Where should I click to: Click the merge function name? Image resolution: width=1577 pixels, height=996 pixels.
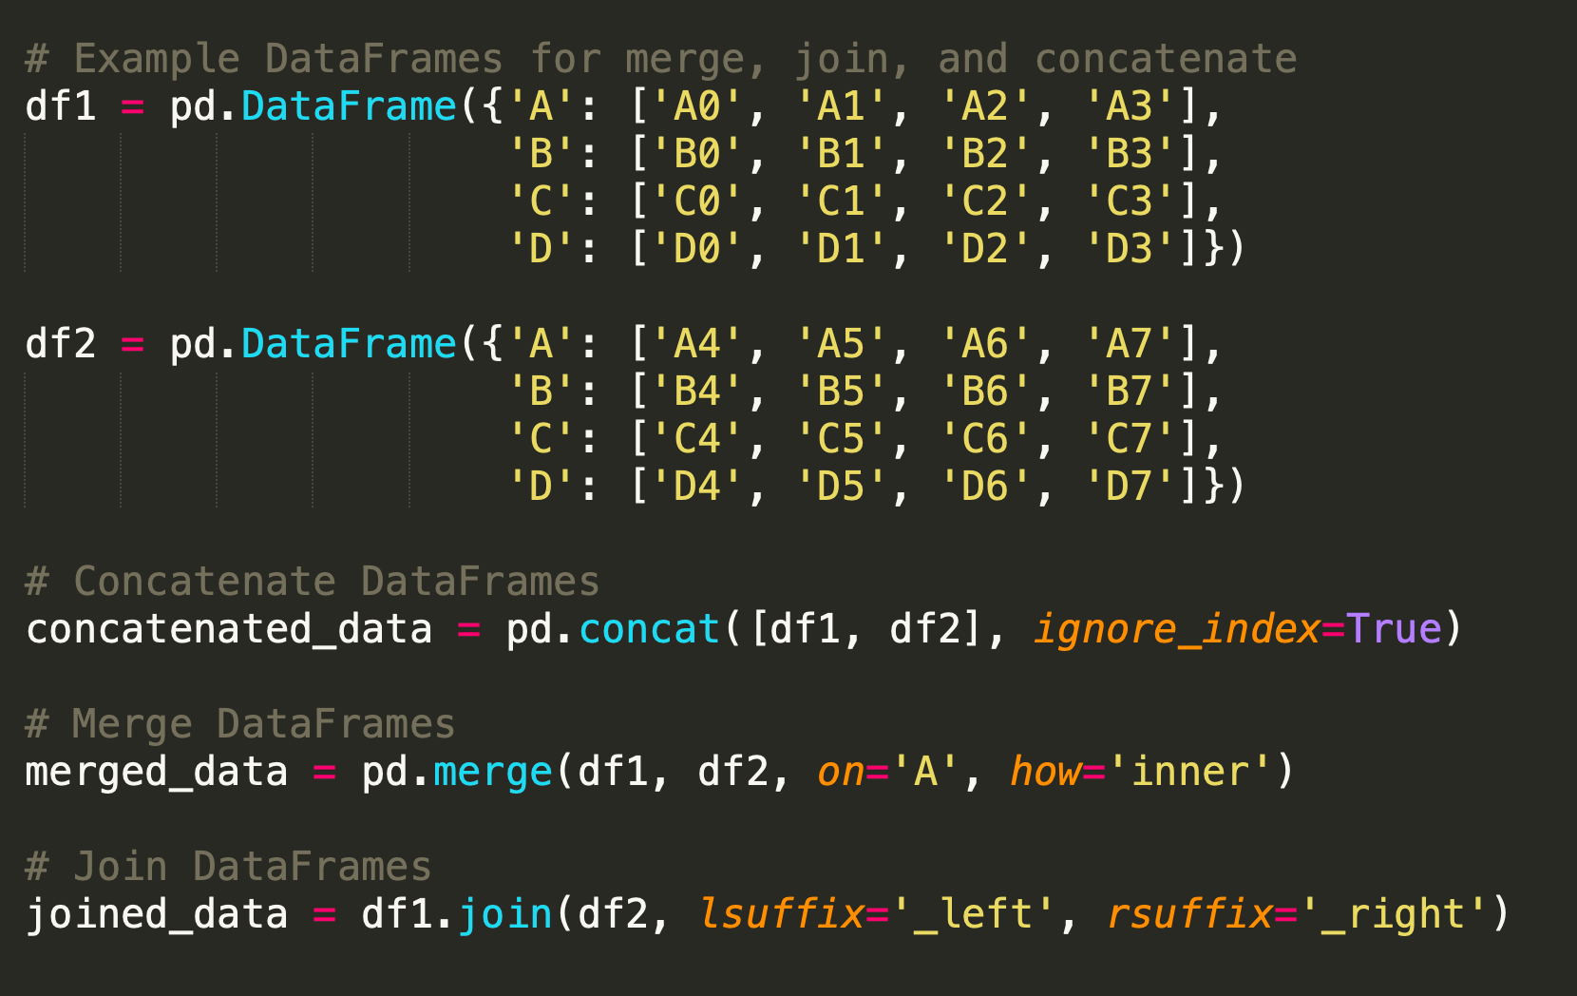pos(492,772)
